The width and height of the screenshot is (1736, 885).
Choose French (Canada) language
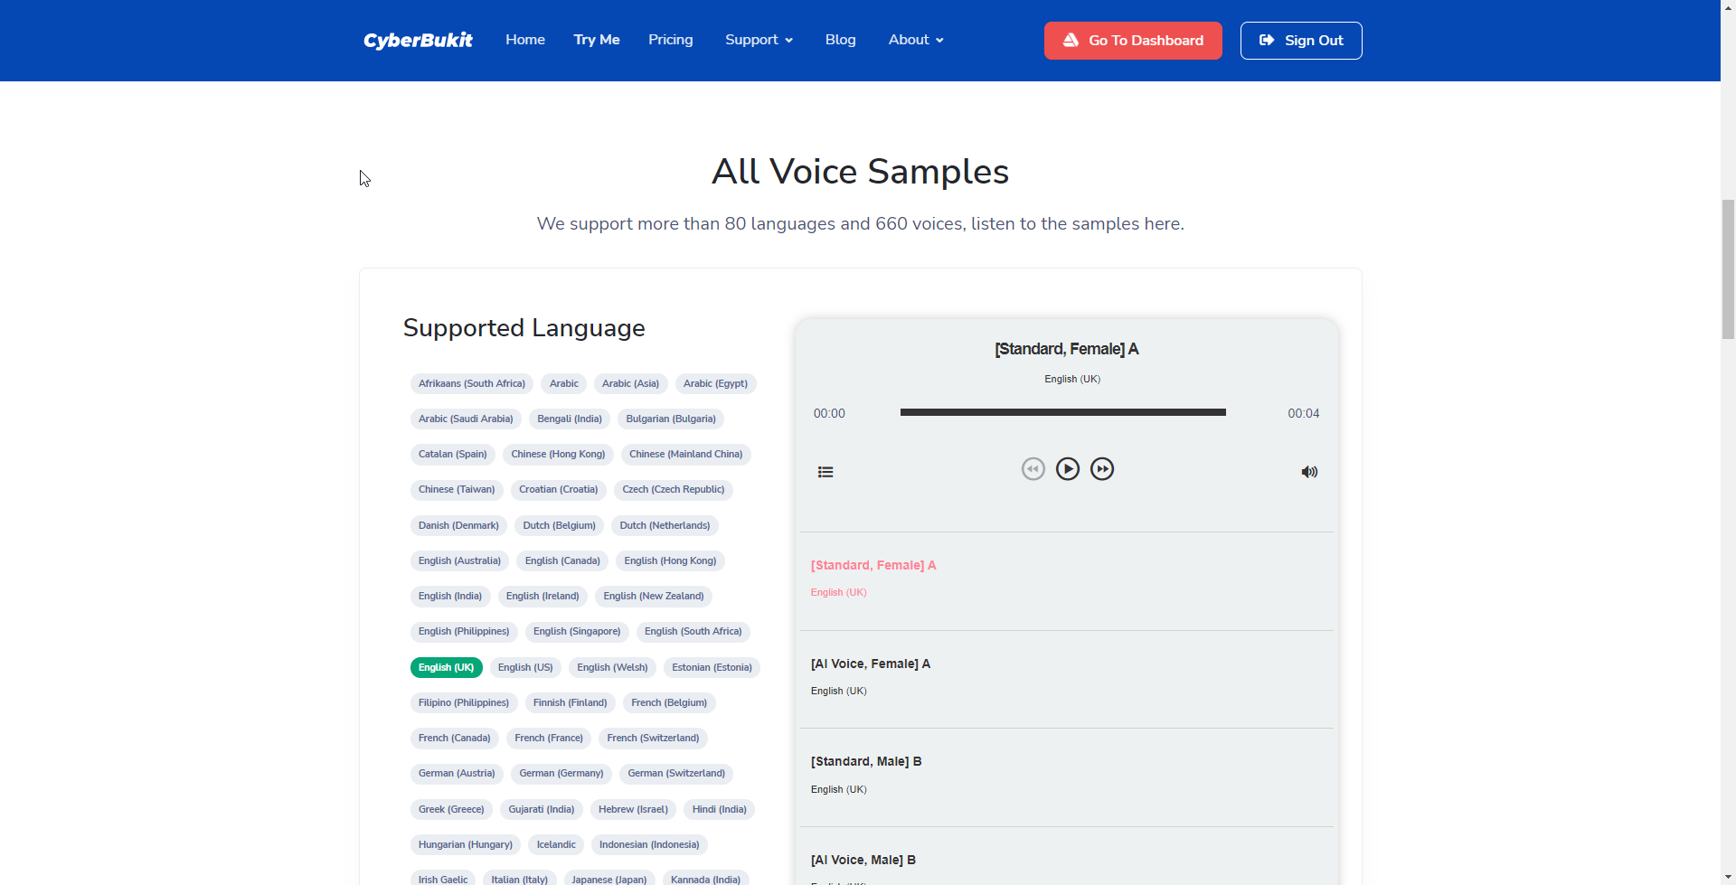[455, 738]
